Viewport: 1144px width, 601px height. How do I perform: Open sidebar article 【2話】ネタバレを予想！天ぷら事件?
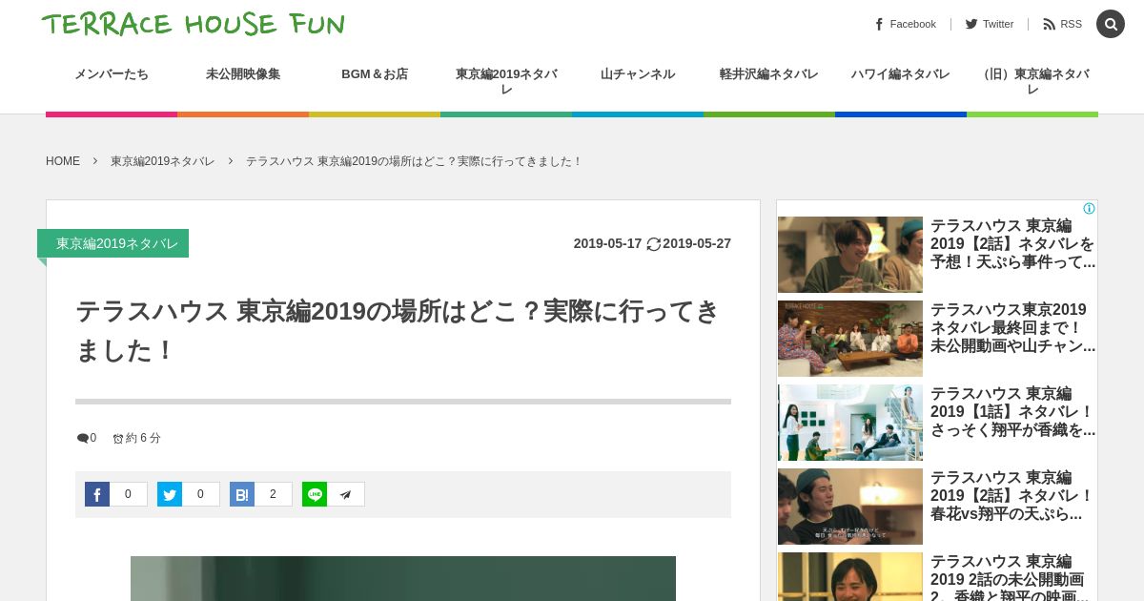(1012, 244)
